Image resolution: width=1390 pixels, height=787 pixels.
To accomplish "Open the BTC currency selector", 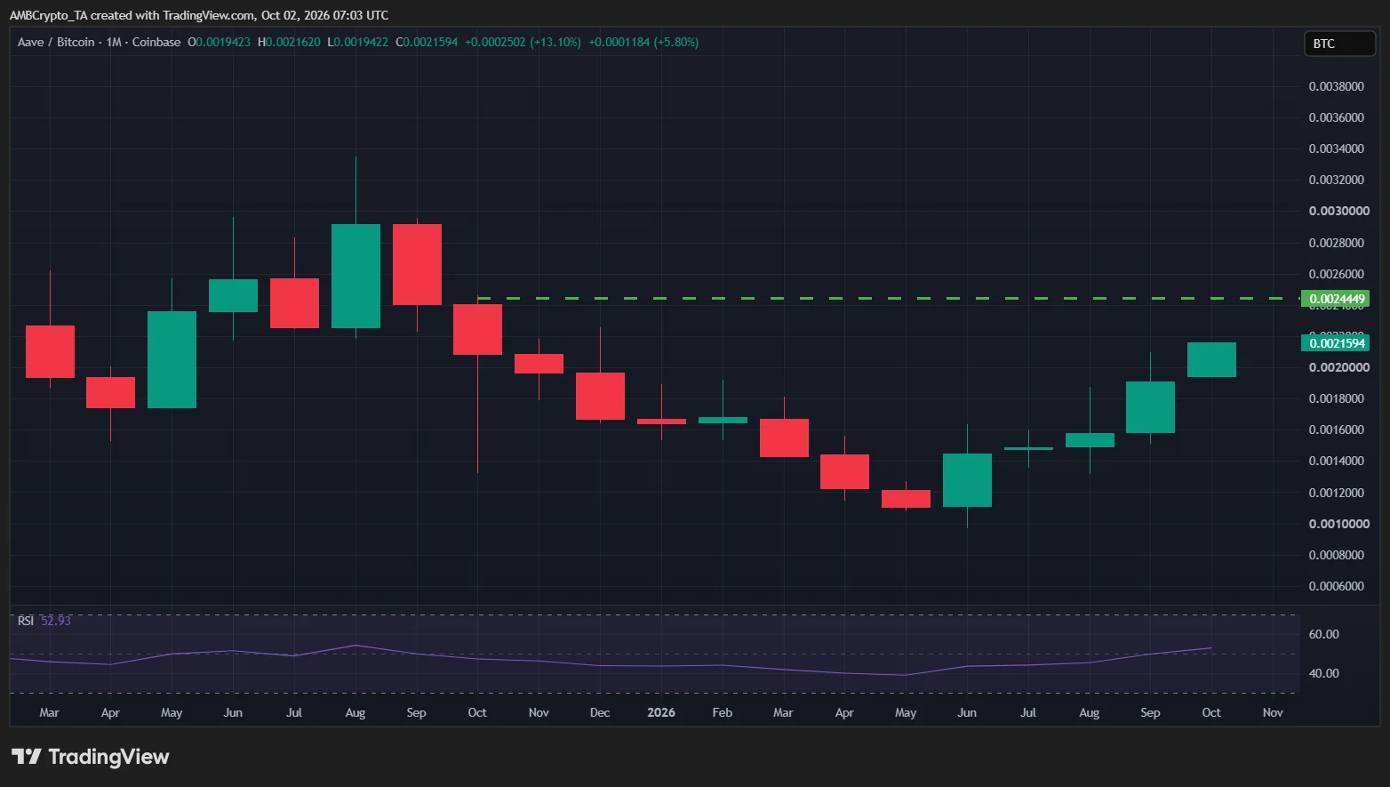I will click(x=1339, y=44).
